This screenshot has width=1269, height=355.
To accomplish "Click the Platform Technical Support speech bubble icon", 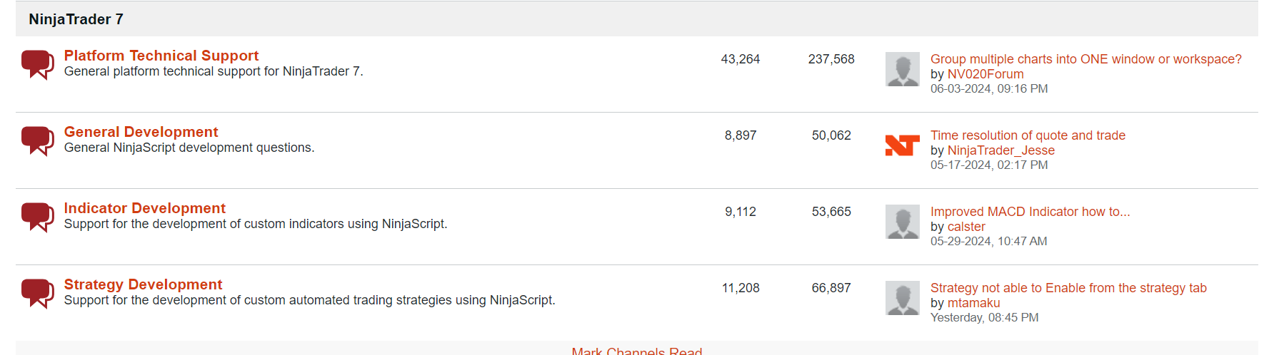I will point(37,64).
